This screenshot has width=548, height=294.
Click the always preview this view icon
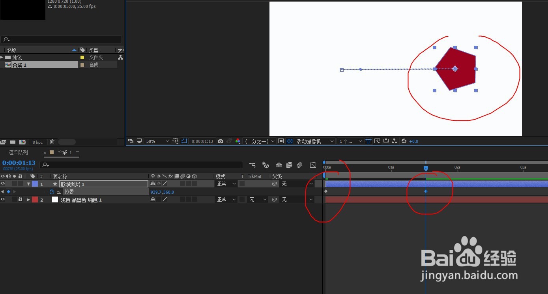click(x=131, y=141)
